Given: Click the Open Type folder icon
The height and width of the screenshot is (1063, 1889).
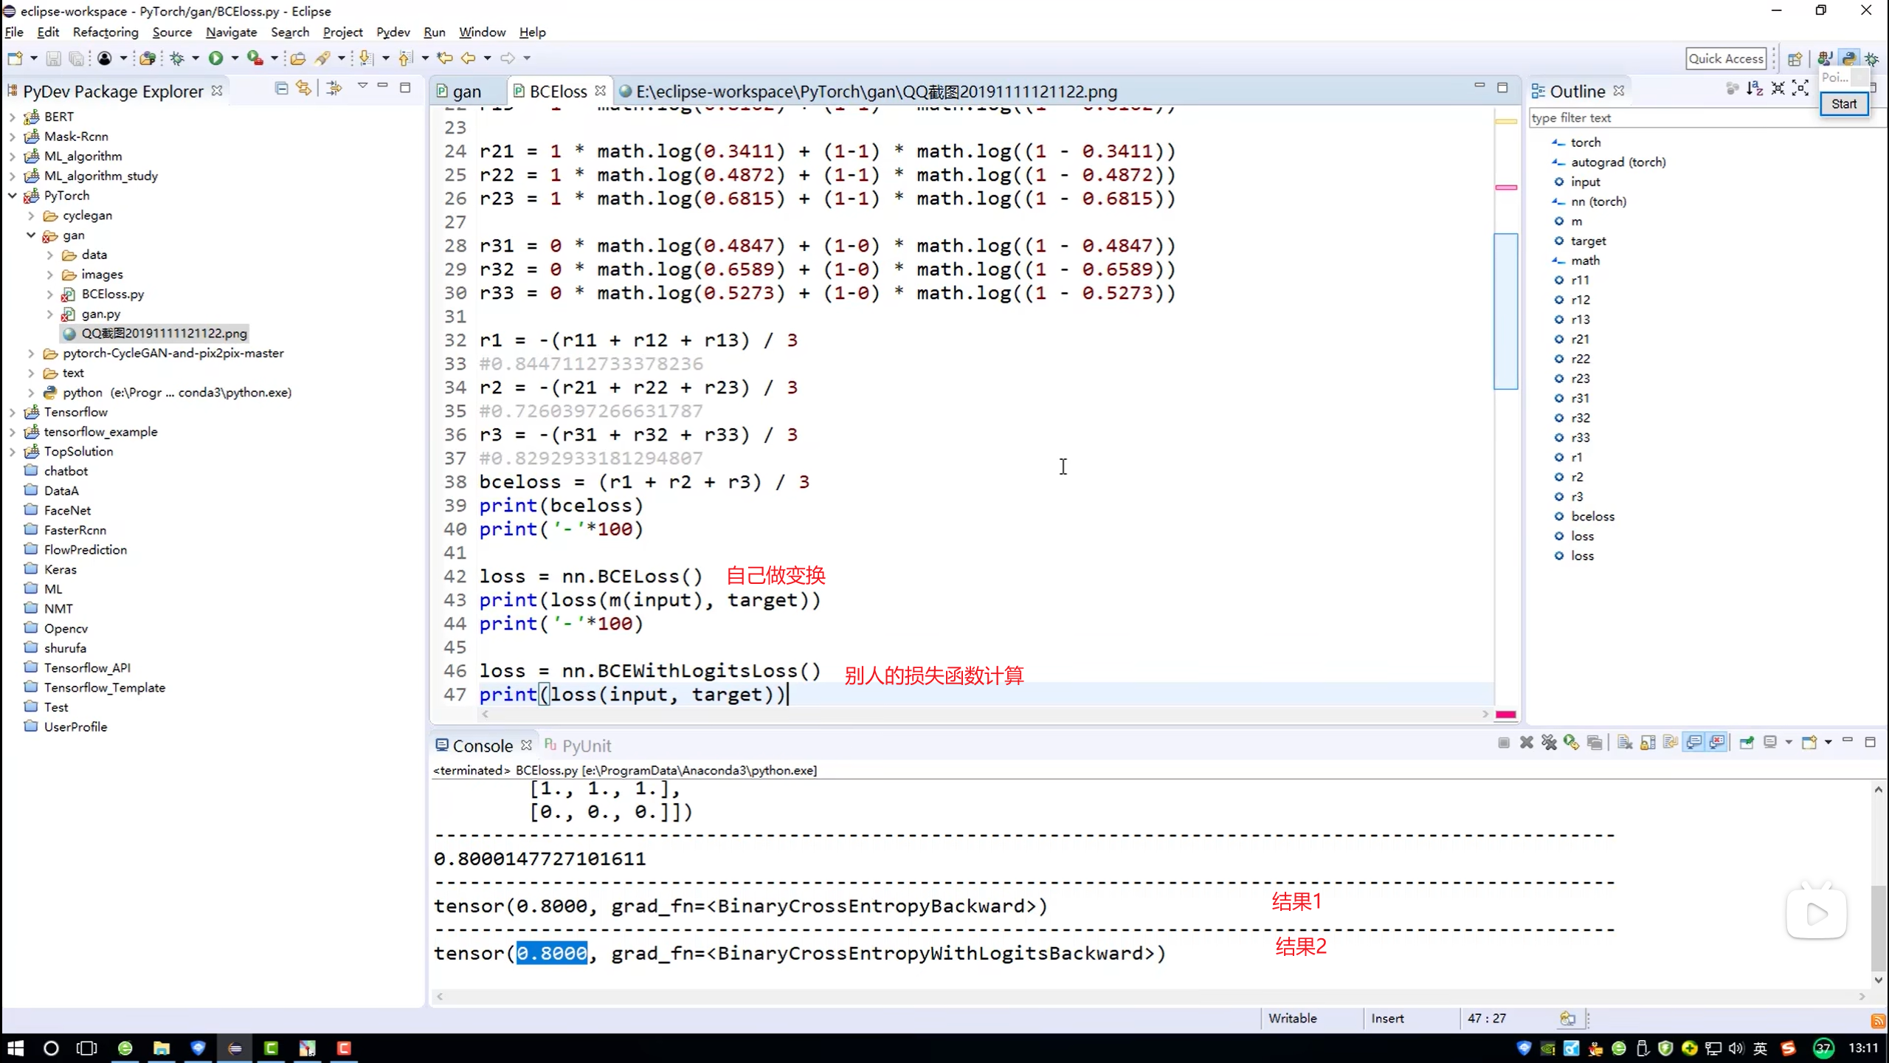Looking at the screenshot, I should (297, 58).
